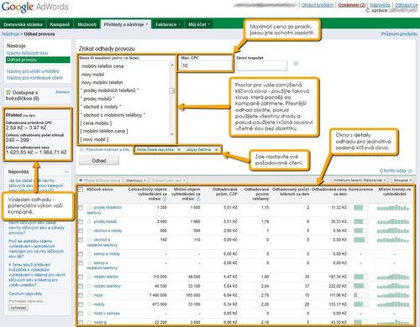The height and width of the screenshot is (327, 420).
Task: Open the Fakturace dropdown menu
Action: (x=168, y=24)
